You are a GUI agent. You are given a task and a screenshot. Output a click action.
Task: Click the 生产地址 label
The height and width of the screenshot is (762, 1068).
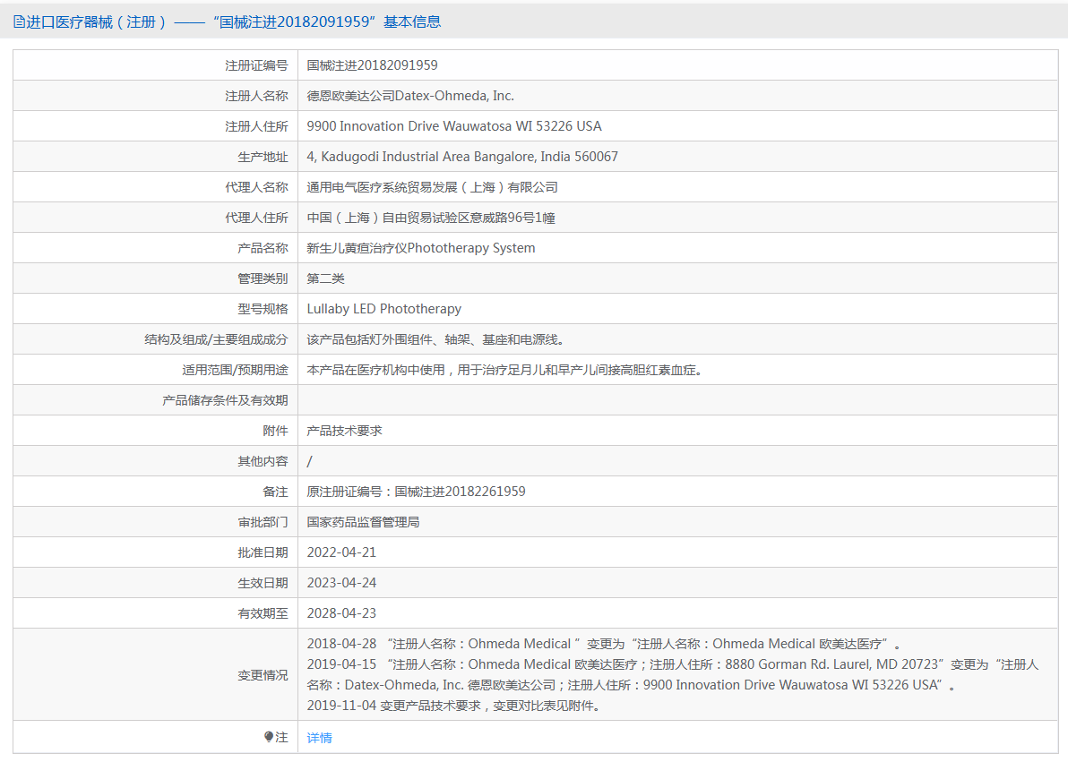[x=263, y=157]
